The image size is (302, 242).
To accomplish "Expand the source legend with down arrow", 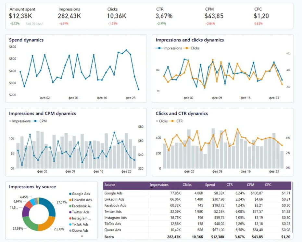I will (x=82, y=236).
